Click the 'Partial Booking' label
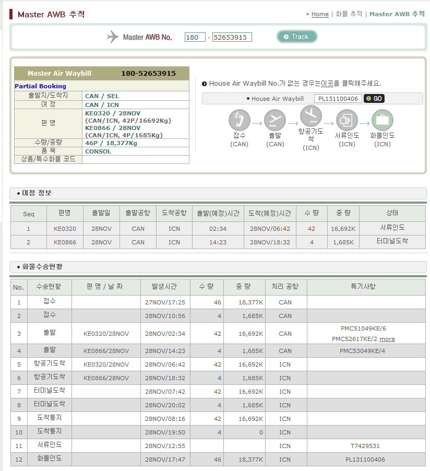The width and height of the screenshot is (430, 471). [41, 86]
